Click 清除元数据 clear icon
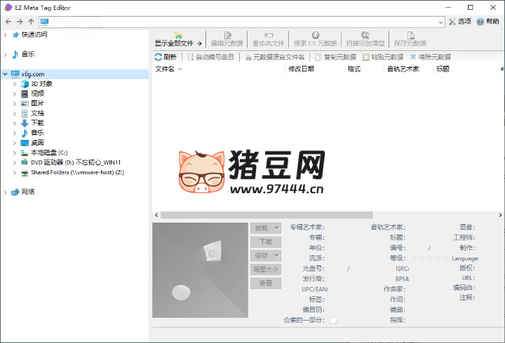The image size is (505, 343). click(x=413, y=57)
